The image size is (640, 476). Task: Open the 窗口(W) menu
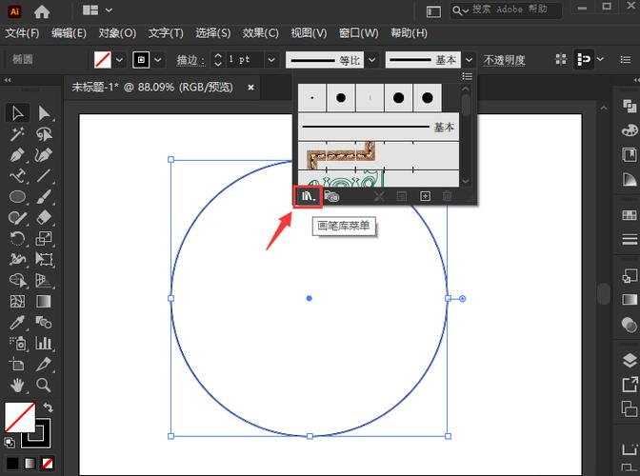358,33
